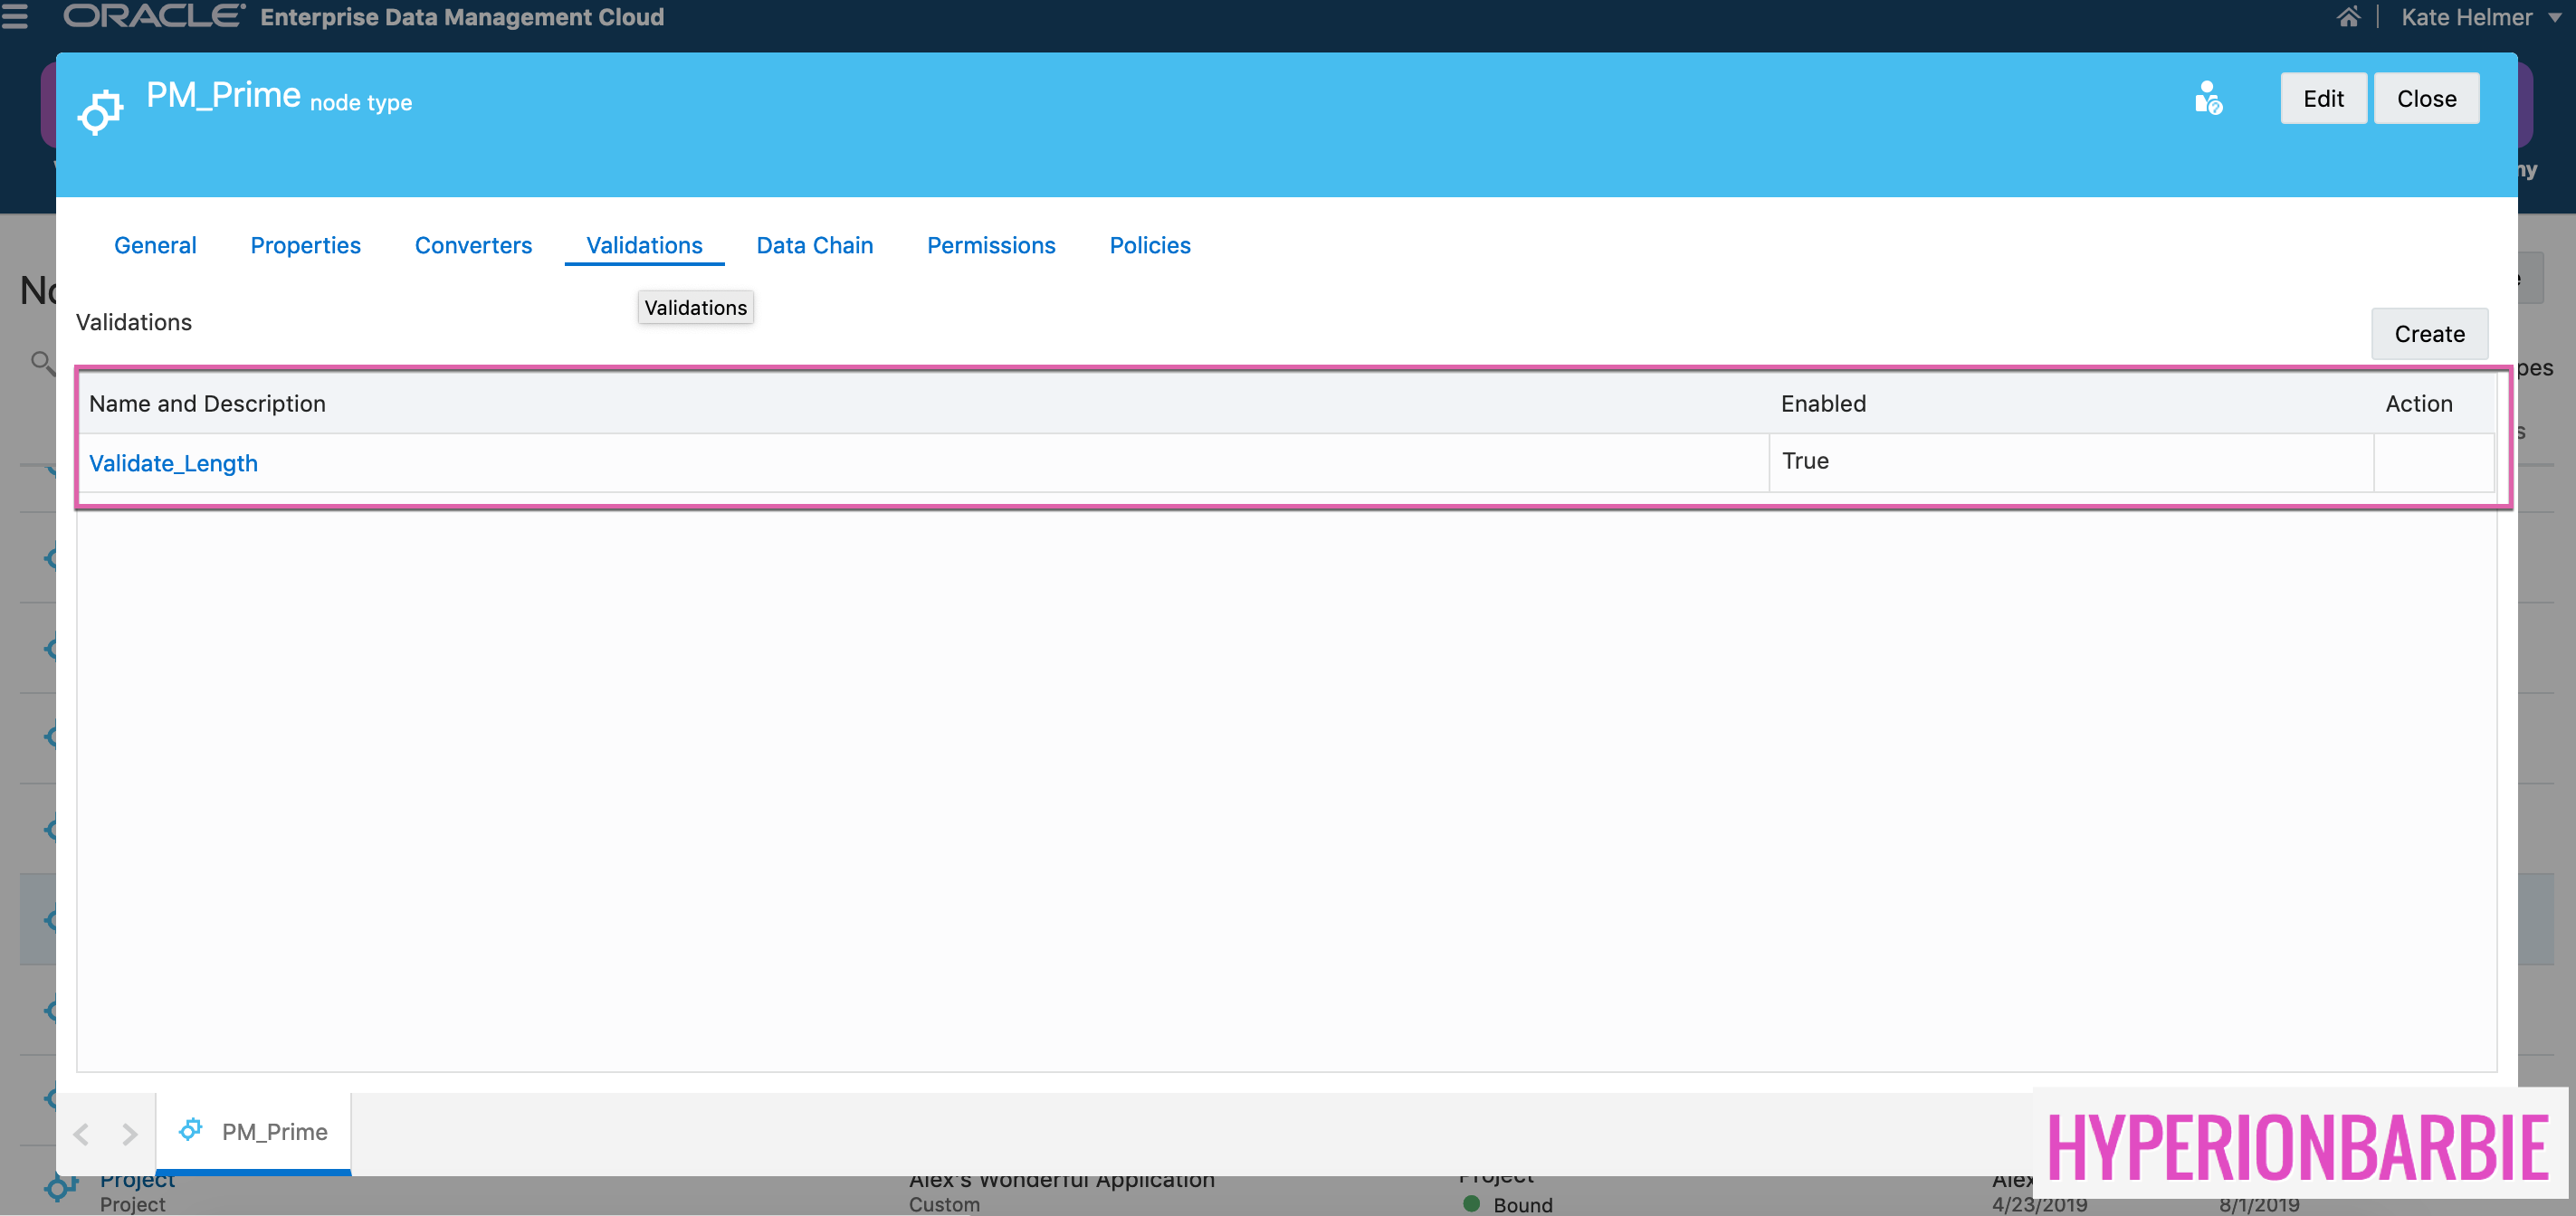Screen dimensions: 2576x1216
Task: Click the Create button
Action: pos(2430,333)
